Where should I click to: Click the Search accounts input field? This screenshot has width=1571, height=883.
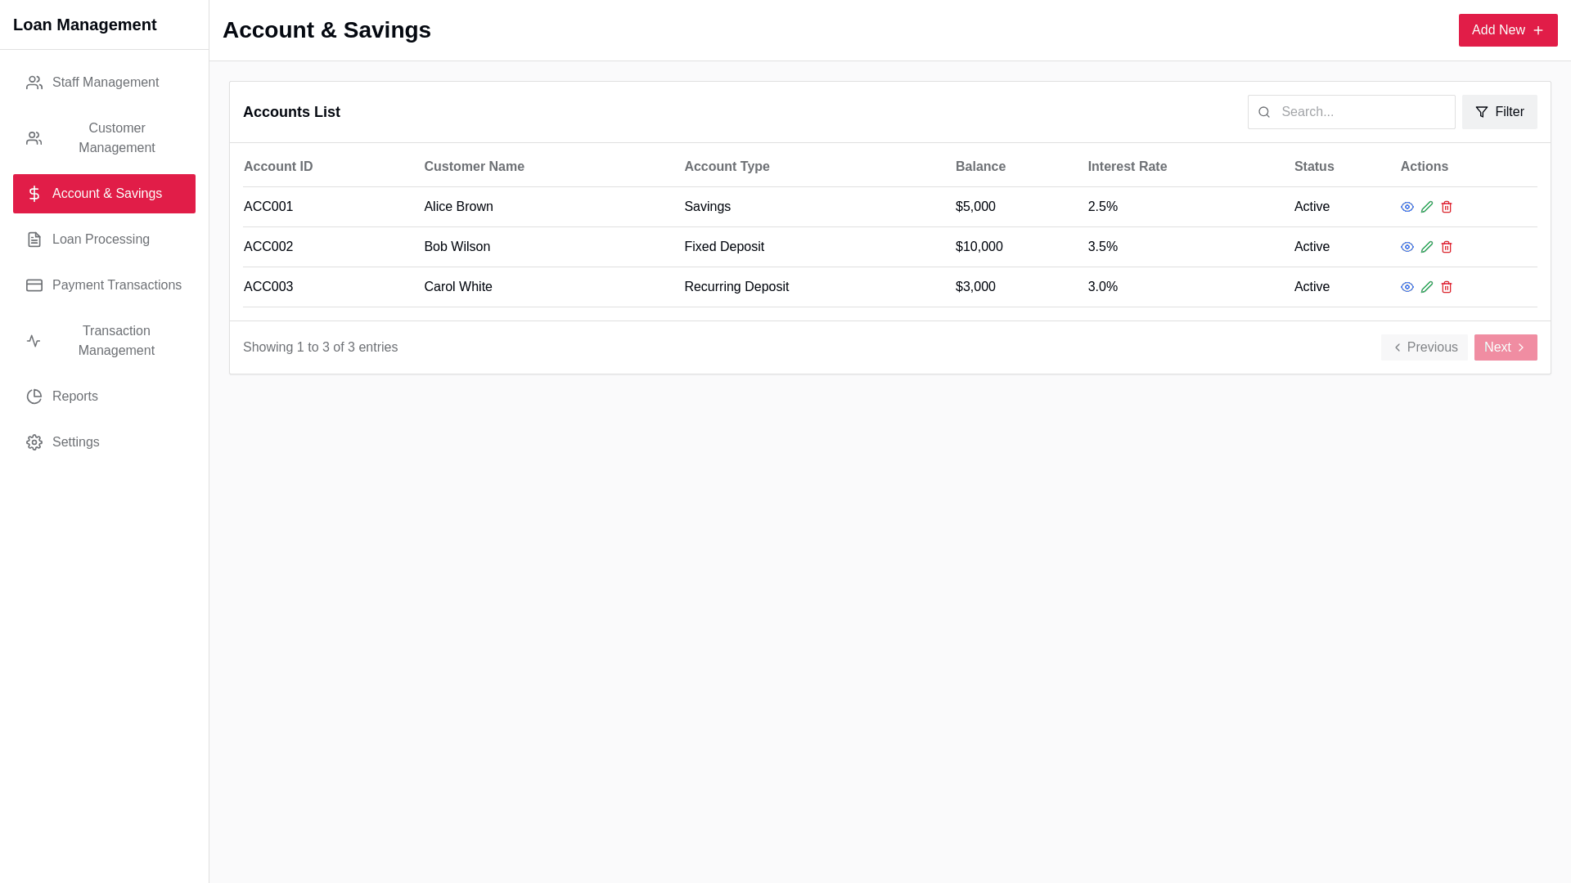pyautogui.click(x=1362, y=112)
